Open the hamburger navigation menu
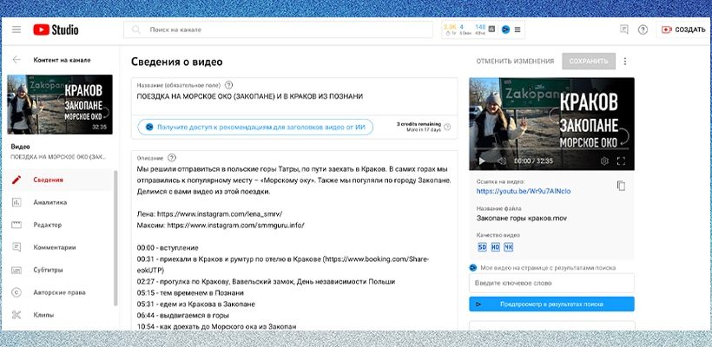712x347 pixels. (16, 29)
